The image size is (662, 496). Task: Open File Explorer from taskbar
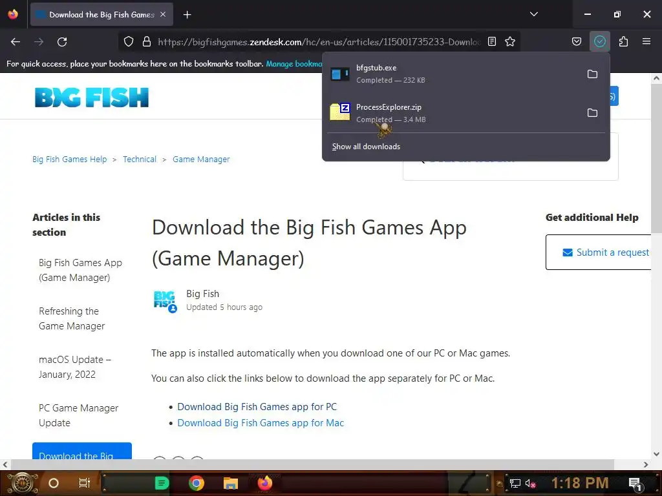(231, 483)
